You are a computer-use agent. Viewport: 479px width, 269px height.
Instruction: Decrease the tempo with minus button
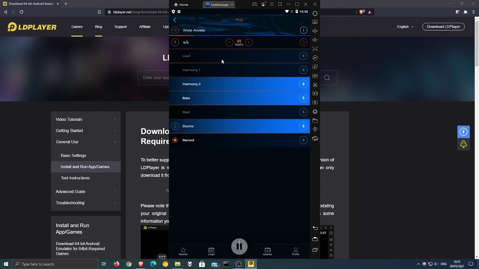point(229,42)
